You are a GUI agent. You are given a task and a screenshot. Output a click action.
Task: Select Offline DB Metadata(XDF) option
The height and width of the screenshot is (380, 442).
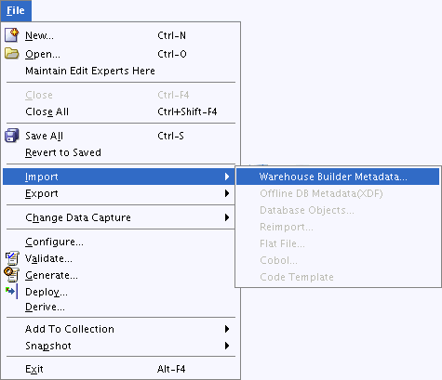pyautogui.click(x=321, y=193)
